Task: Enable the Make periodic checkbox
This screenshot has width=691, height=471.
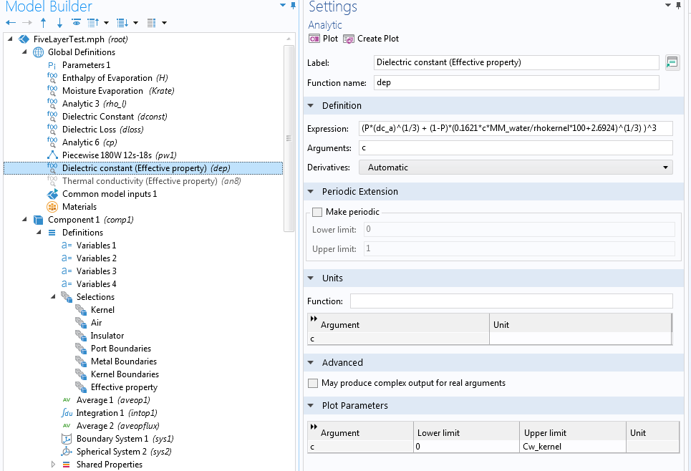Action: tap(317, 212)
